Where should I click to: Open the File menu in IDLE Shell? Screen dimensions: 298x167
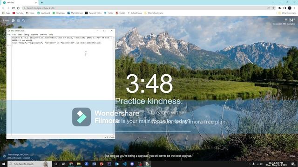point(9,35)
